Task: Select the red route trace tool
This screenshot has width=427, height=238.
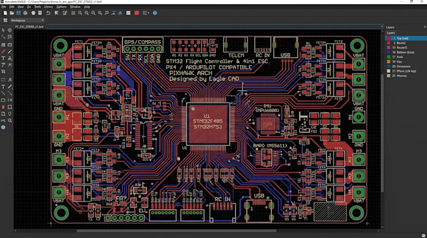Action: click(x=3, y=51)
